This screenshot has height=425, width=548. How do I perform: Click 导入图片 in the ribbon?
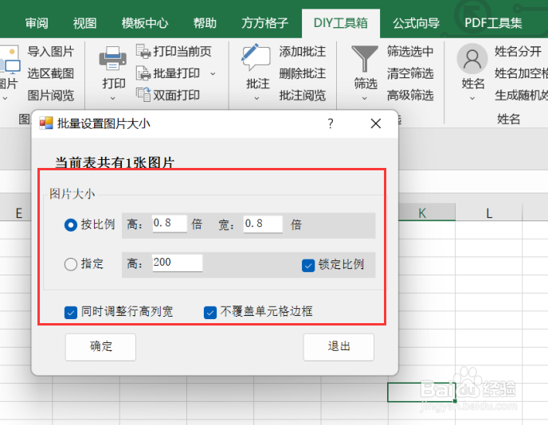pos(51,52)
